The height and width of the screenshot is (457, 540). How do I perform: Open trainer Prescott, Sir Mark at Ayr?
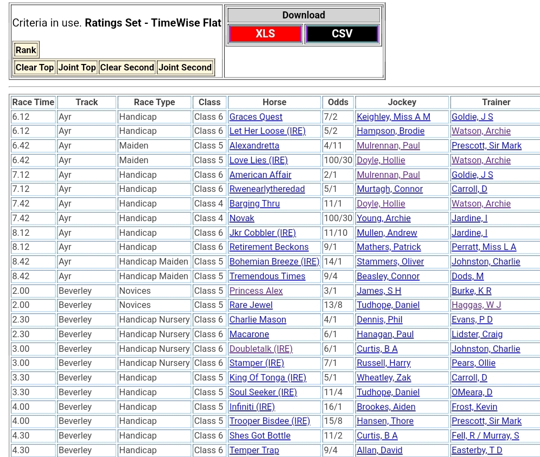[486, 146]
